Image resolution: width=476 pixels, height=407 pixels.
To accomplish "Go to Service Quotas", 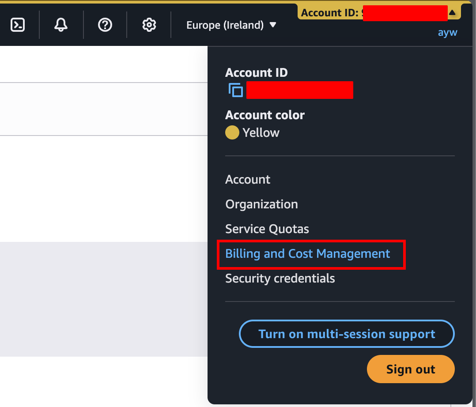I will point(267,229).
